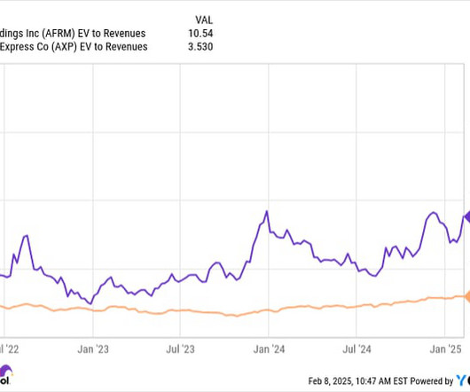This screenshot has height=392, width=470.
Task: Click the 3.530 value in legend
Action: (x=200, y=47)
